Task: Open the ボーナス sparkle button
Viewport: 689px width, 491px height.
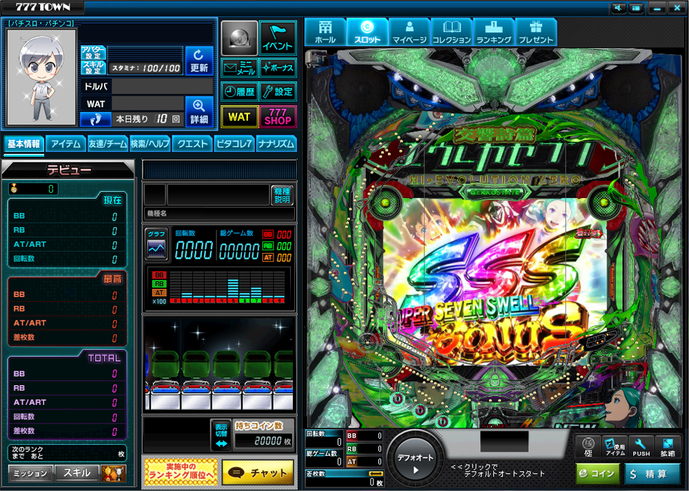Action: (278, 68)
